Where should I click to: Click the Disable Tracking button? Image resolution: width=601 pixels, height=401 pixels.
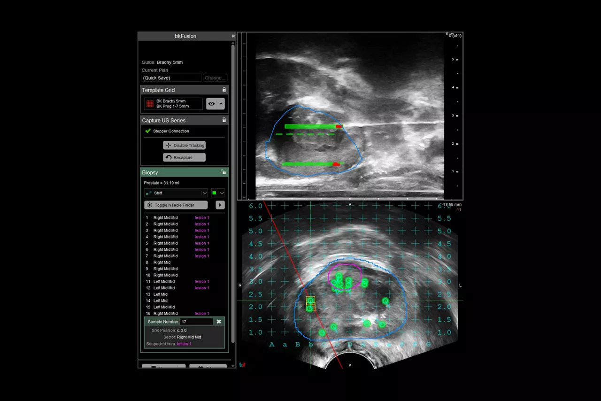pyautogui.click(x=185, y=146)
